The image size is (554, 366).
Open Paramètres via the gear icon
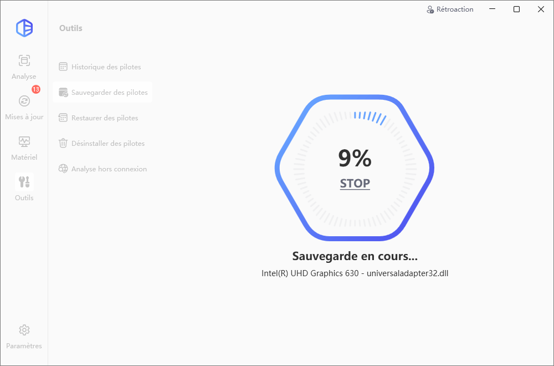coord(24,330)
